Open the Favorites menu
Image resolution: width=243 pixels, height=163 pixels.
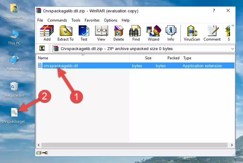[x=92, y=20]
